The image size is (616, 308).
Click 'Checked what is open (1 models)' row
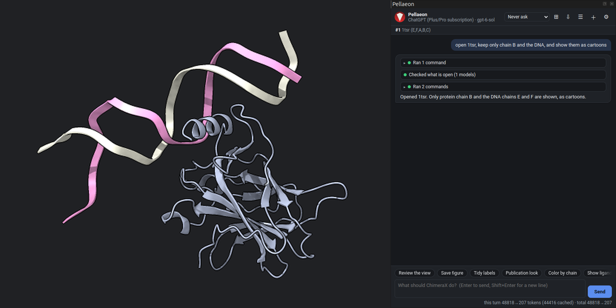coord(503,75)
